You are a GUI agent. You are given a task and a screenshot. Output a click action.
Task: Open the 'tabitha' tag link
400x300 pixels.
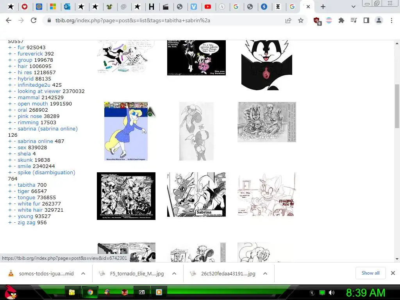tap(27, 185)
